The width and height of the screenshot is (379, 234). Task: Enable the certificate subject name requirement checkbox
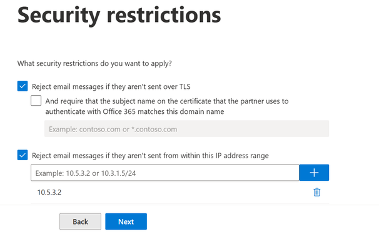tap(36, 101)
